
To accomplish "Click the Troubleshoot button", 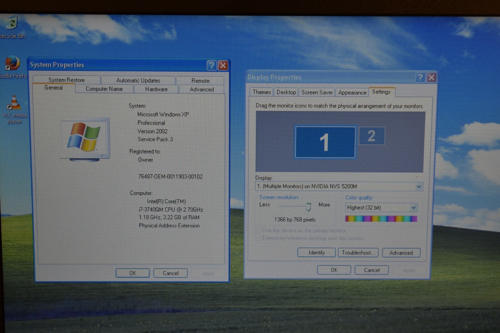I will pyautogui.click(x=358, y=252).
